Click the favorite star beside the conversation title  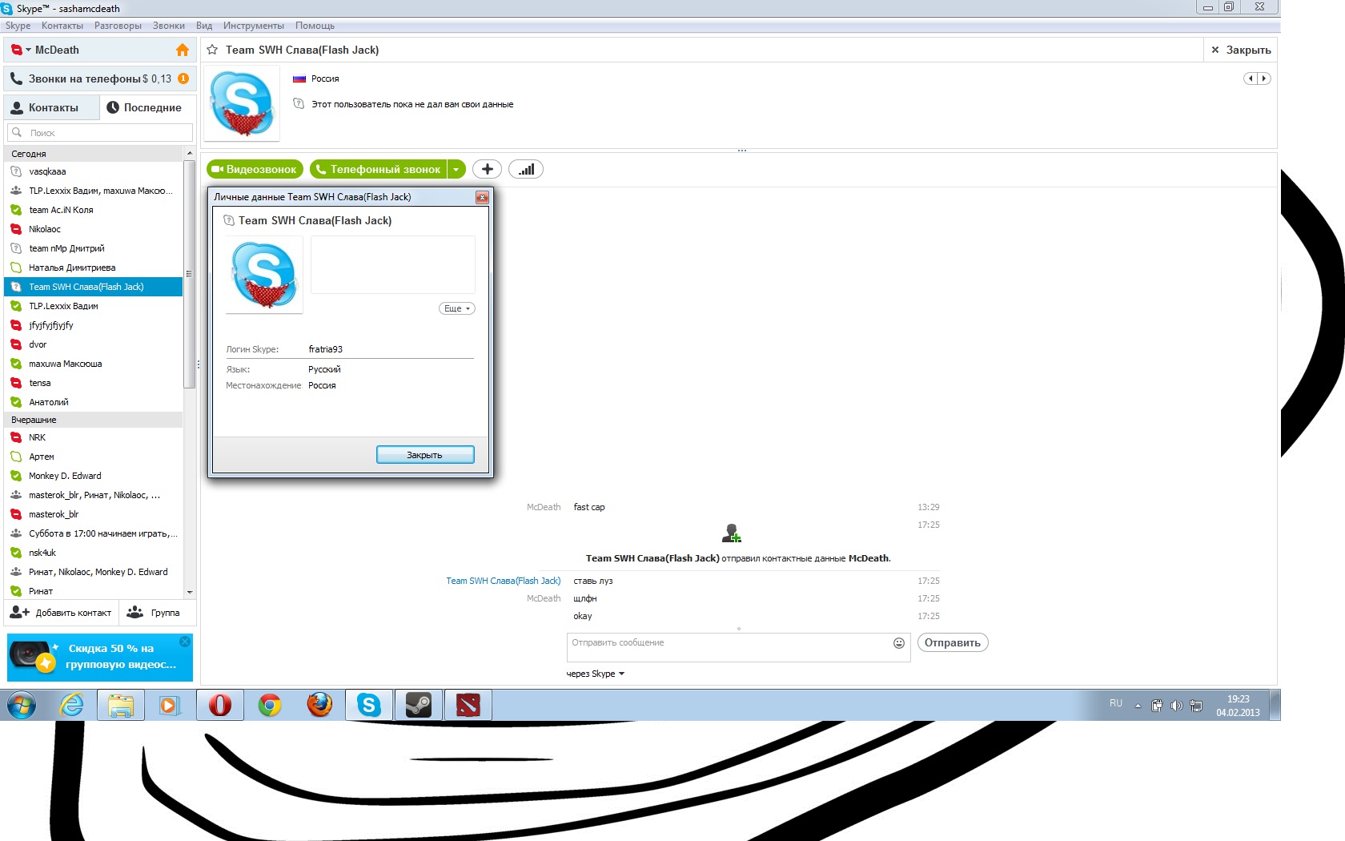click(x=212, y=50)
